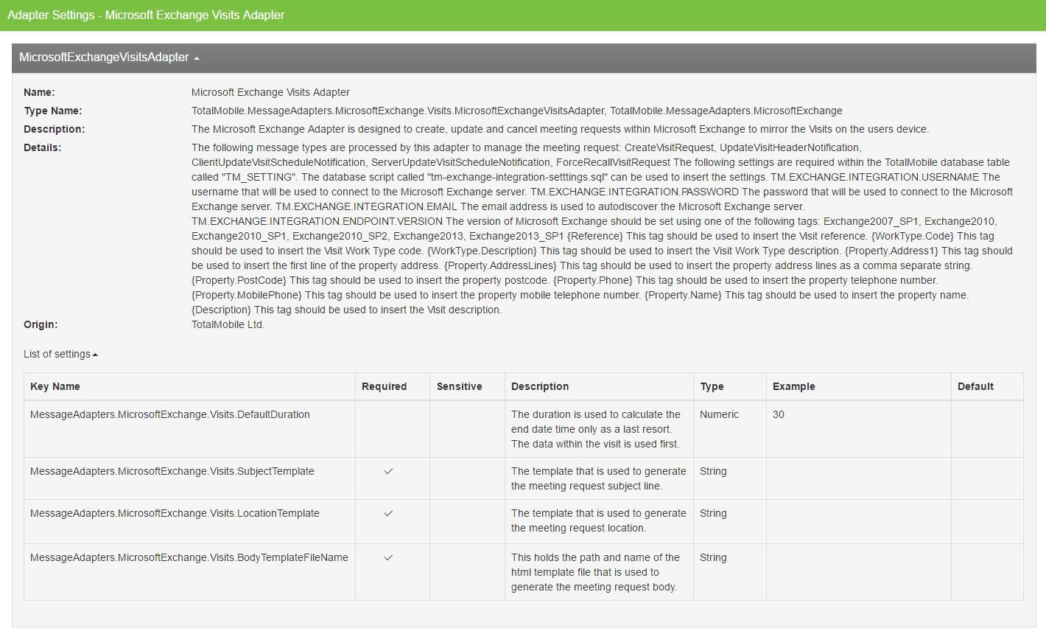Click the BodyTemplateFileName description text

coord(595,572)
